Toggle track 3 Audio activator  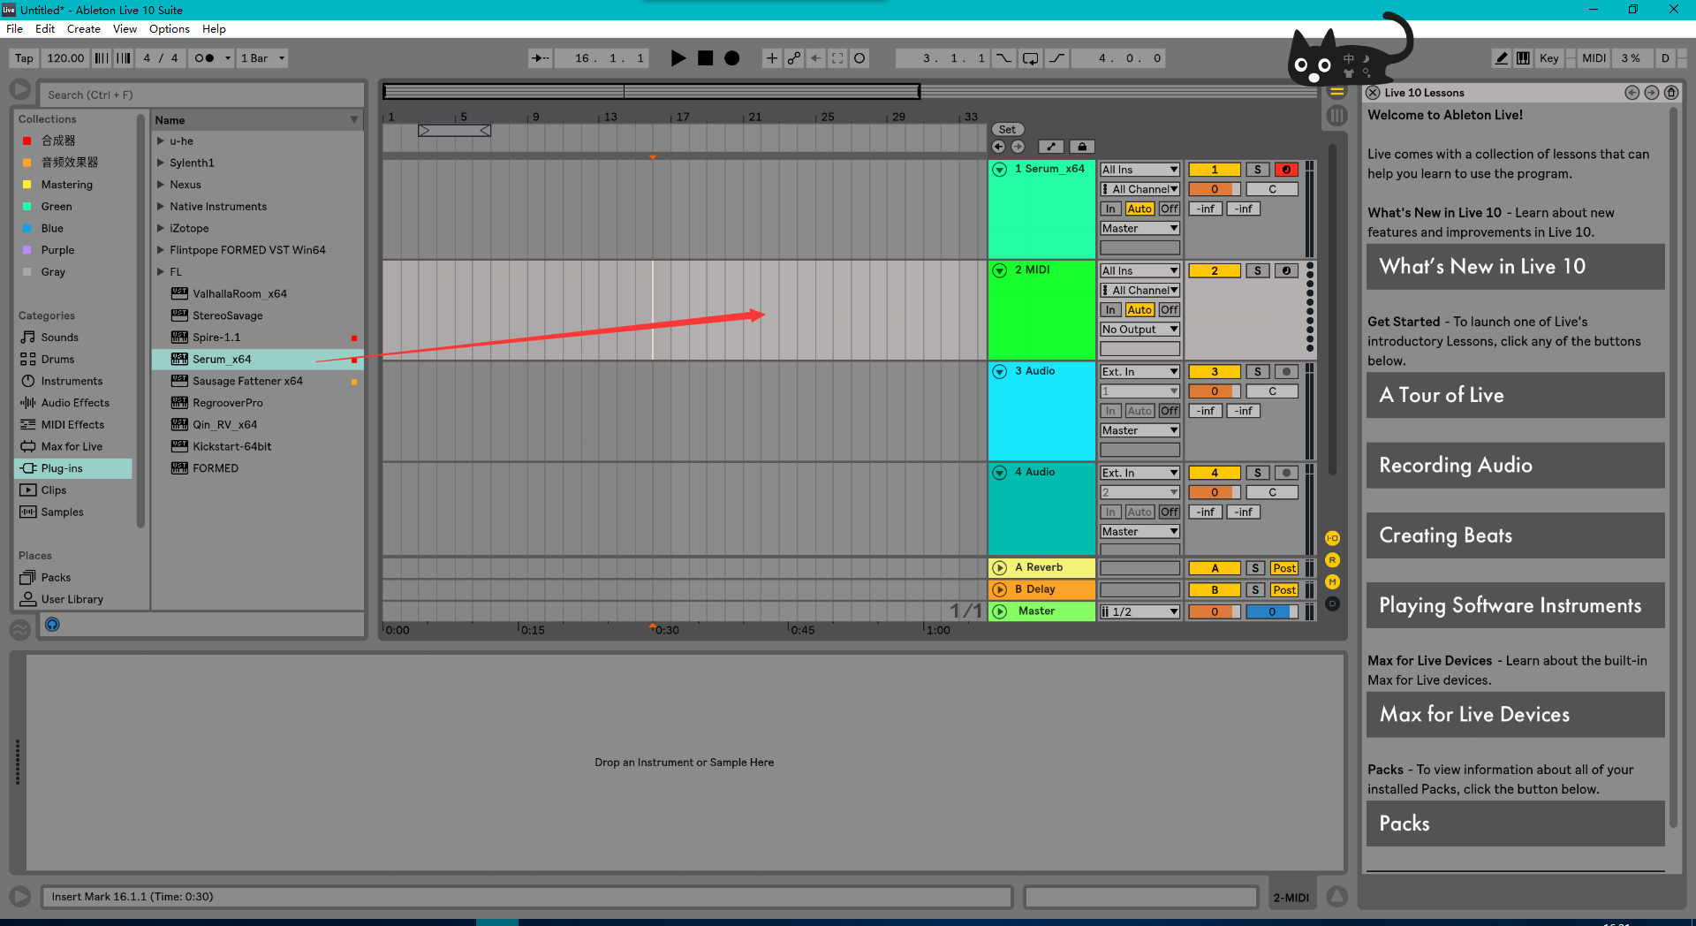(1214, 372)
